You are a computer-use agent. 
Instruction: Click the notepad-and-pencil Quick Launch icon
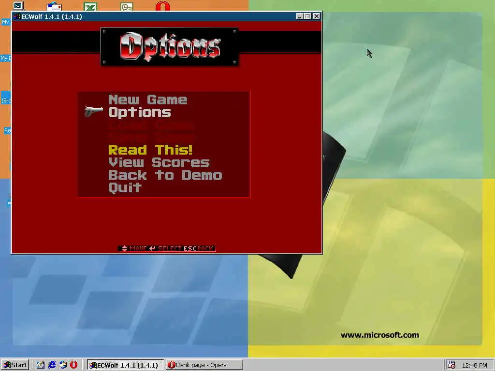point(41,365)
